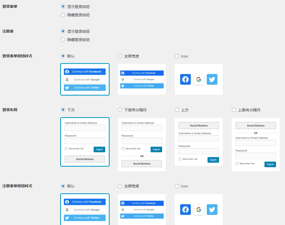This screenshot has width=285, height=225.
Task: Select Icon style for 注册表单按钮样式
Action: point(177,186)
